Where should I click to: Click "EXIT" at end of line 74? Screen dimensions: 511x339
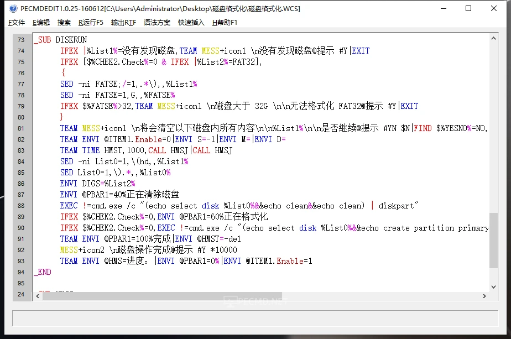tap(361, 51)
